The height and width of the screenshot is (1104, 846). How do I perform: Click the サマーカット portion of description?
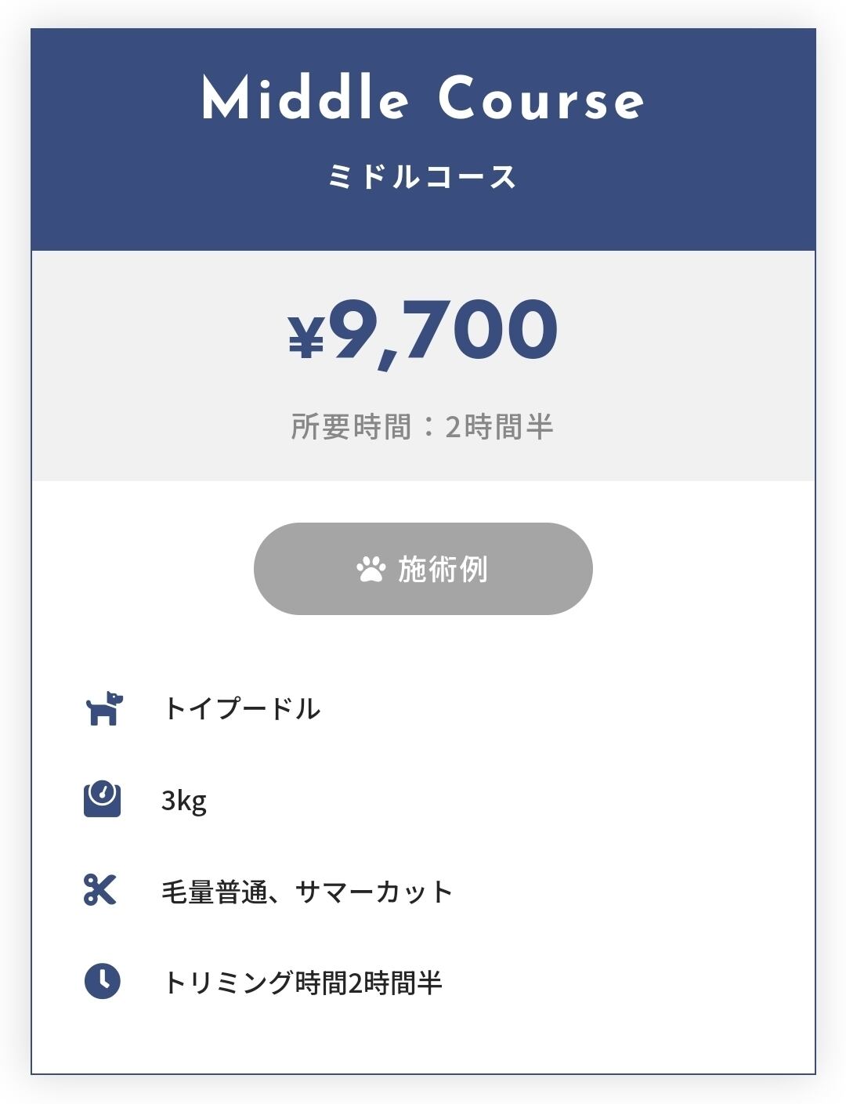tap(374, 892)
